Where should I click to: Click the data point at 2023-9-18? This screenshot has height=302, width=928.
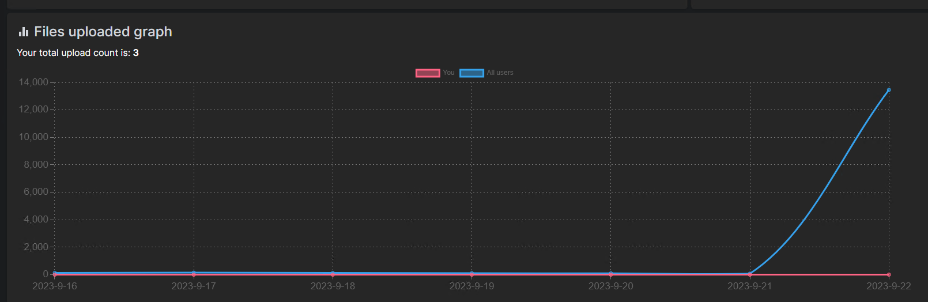click(333, 273)
